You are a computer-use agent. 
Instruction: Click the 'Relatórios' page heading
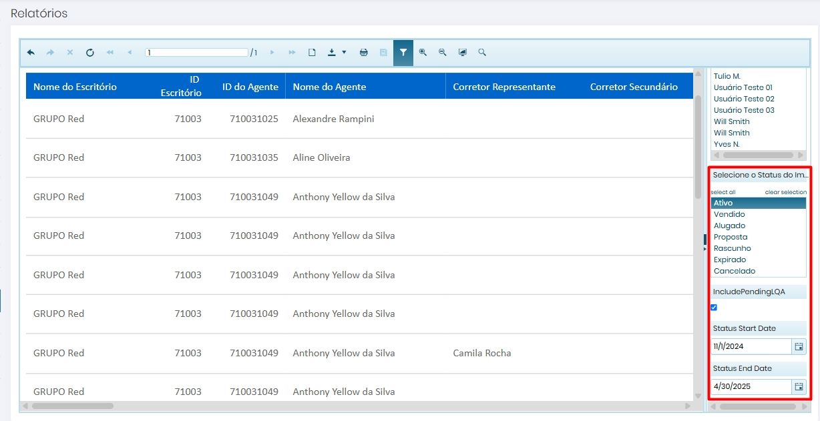[39, 13]
